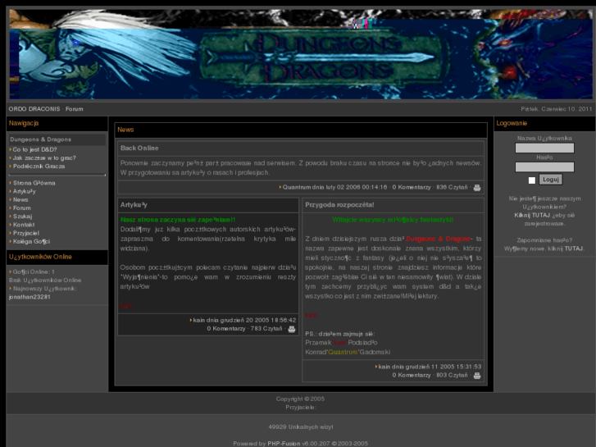596x447 pixels.
Task: Click the print icon for the Back Online news post
Action: 476,188
